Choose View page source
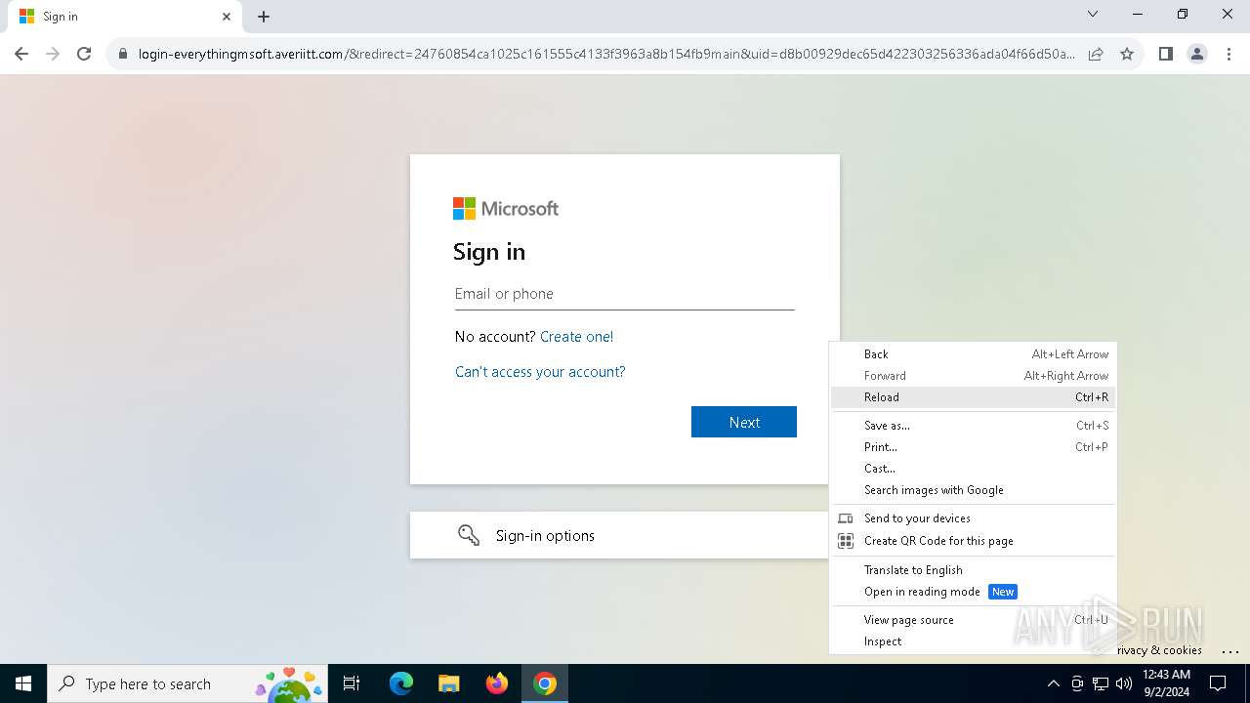 coord(973,620)
